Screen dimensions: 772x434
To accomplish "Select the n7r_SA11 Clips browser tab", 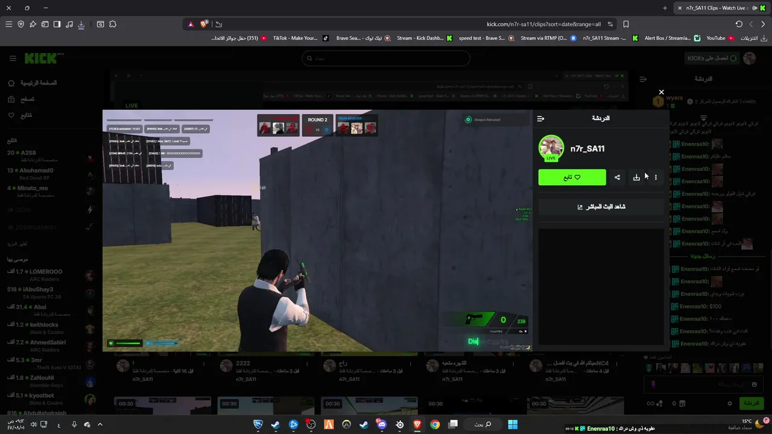I will [x=721, y=8].
